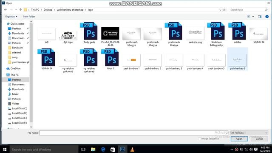
Task: Open Local Disk (C:)
Action: (20, 108)
